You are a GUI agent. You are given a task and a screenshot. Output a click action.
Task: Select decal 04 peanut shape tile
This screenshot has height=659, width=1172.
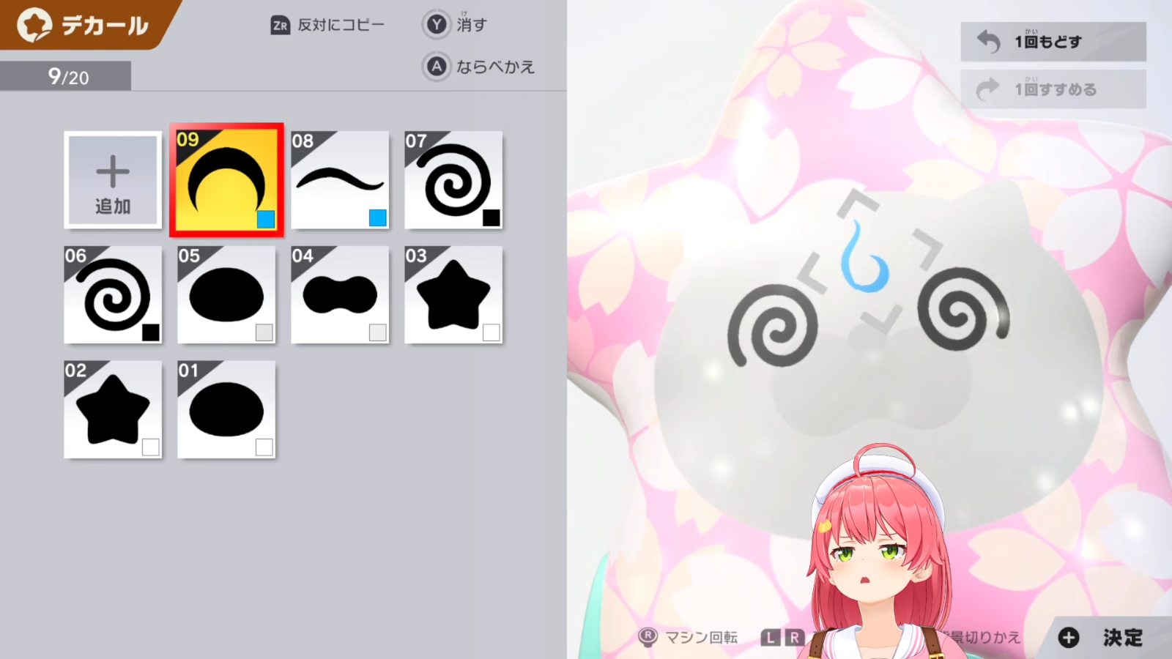point(340,294)
